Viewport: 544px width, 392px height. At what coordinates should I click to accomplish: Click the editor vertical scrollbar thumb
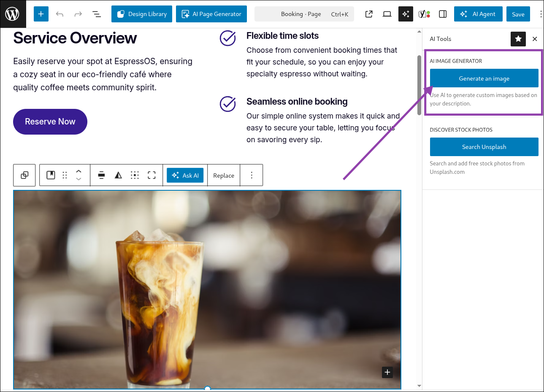pyautogui.click(x=419, y=85)
